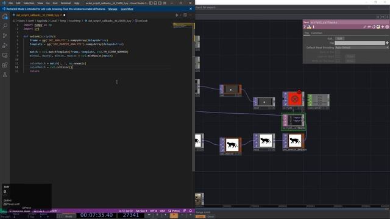
Task: Split the VS Code editor right
Action: click(185, 15)
